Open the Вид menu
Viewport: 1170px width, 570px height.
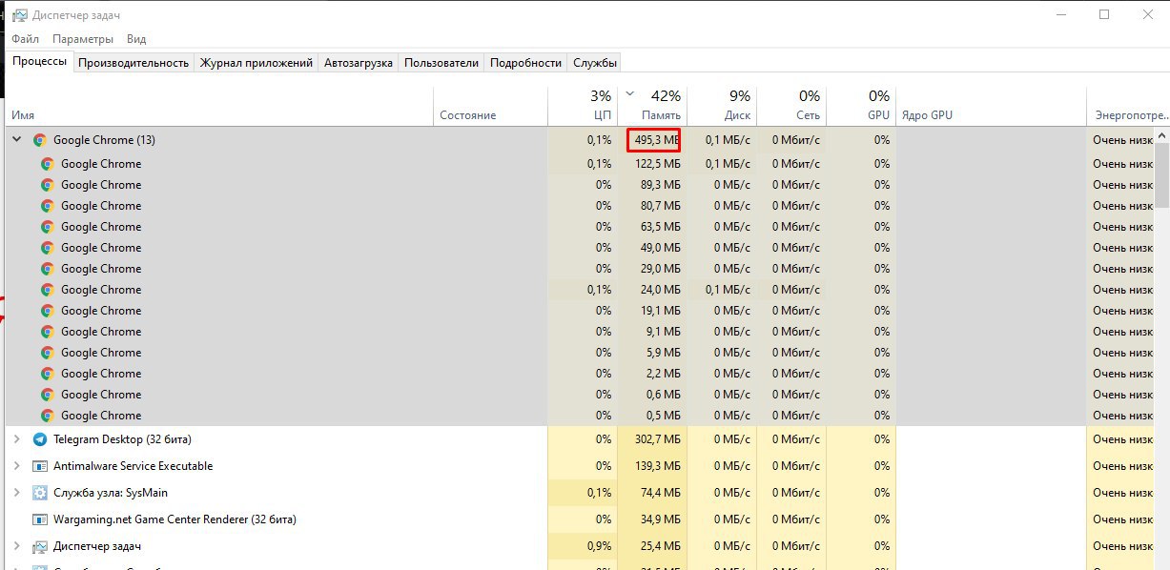click(136, 39)
